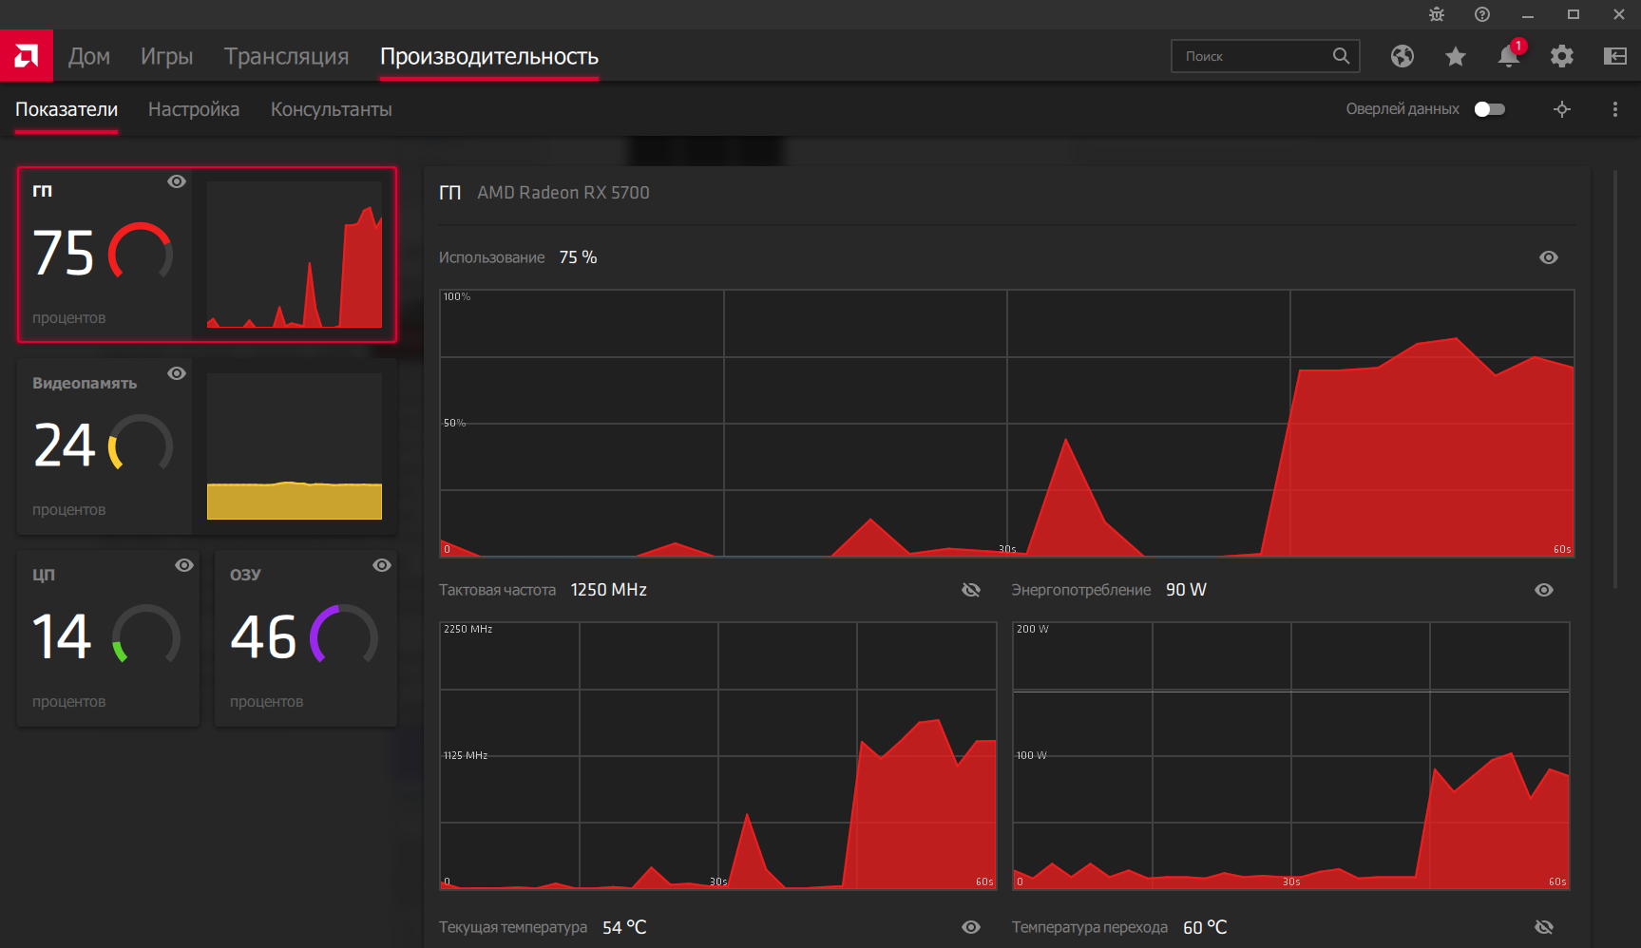The height and width of the screenshot is (948, 1641).
Task: Open the Настройка sub-tab
Action: point(194,109)
